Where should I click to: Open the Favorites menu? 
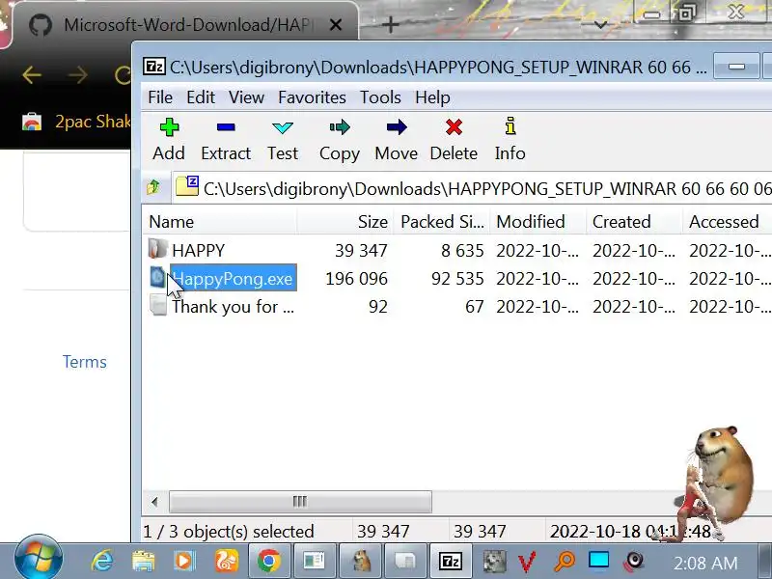pos(312,97)
